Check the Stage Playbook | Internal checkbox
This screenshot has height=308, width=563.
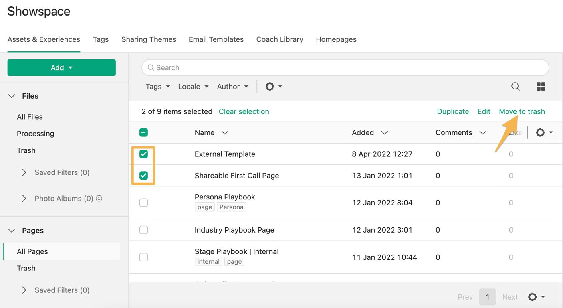click(x=143, y=257)
